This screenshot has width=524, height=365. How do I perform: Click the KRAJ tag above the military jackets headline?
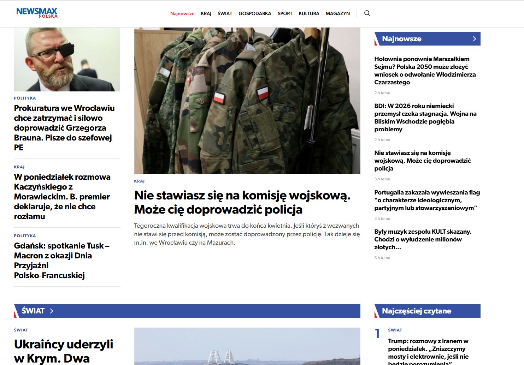[x=140, y=181]
